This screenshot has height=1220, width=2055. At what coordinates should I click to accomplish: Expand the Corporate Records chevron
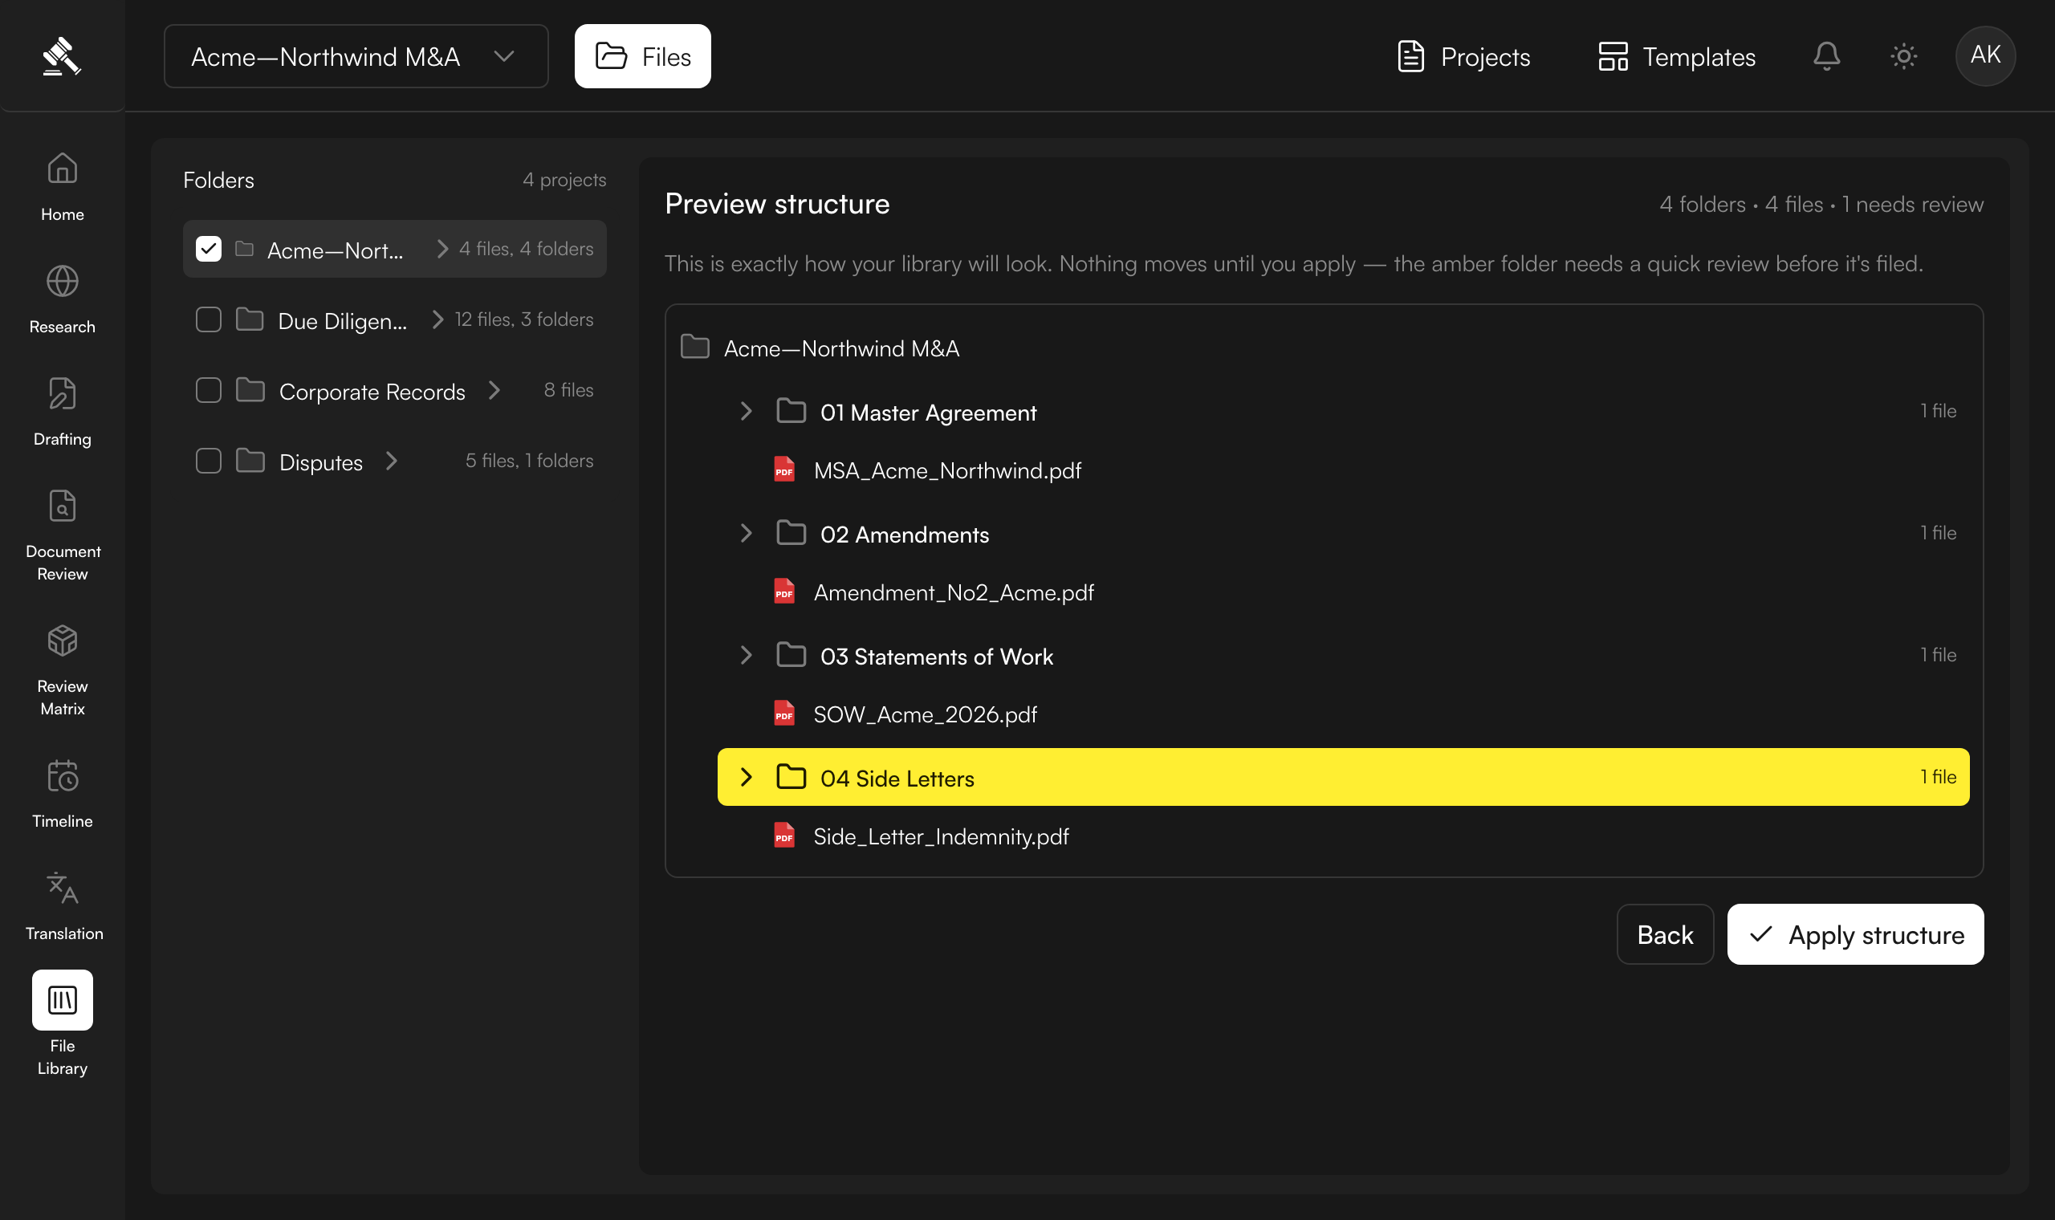pyautogui.click(x=494, y=389)
